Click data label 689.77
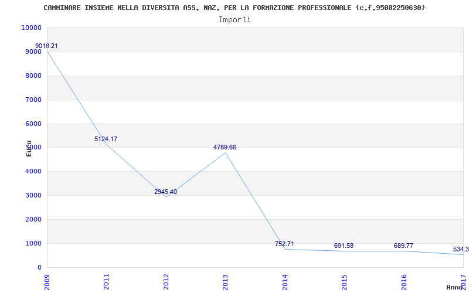 [403, 246]
